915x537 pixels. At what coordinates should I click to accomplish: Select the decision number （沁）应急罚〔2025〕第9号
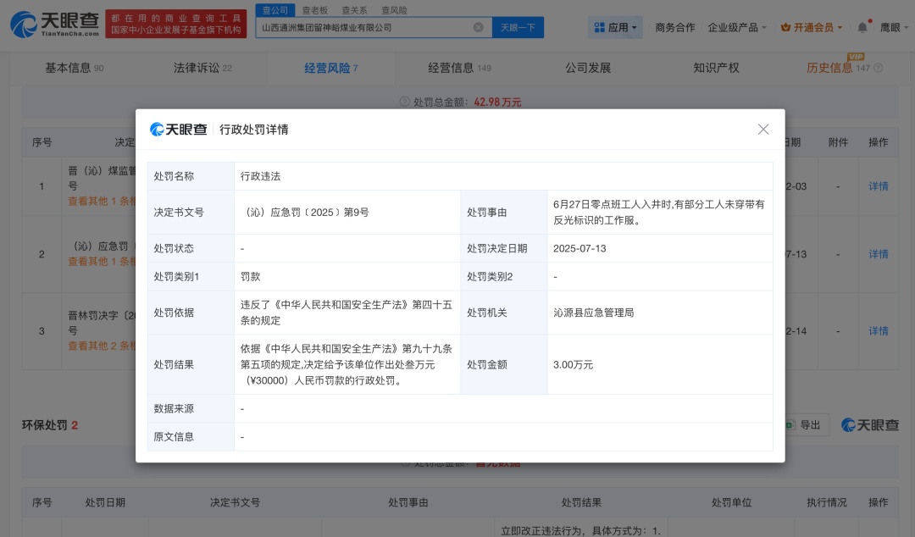305,212
